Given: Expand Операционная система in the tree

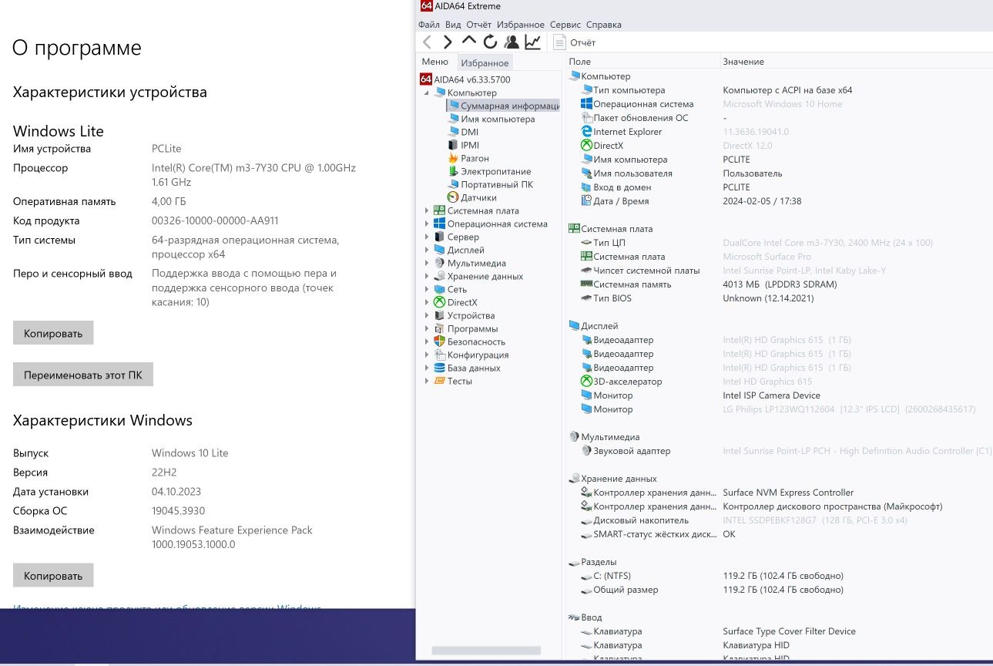Looking at the screenshot, I should 427,224.
